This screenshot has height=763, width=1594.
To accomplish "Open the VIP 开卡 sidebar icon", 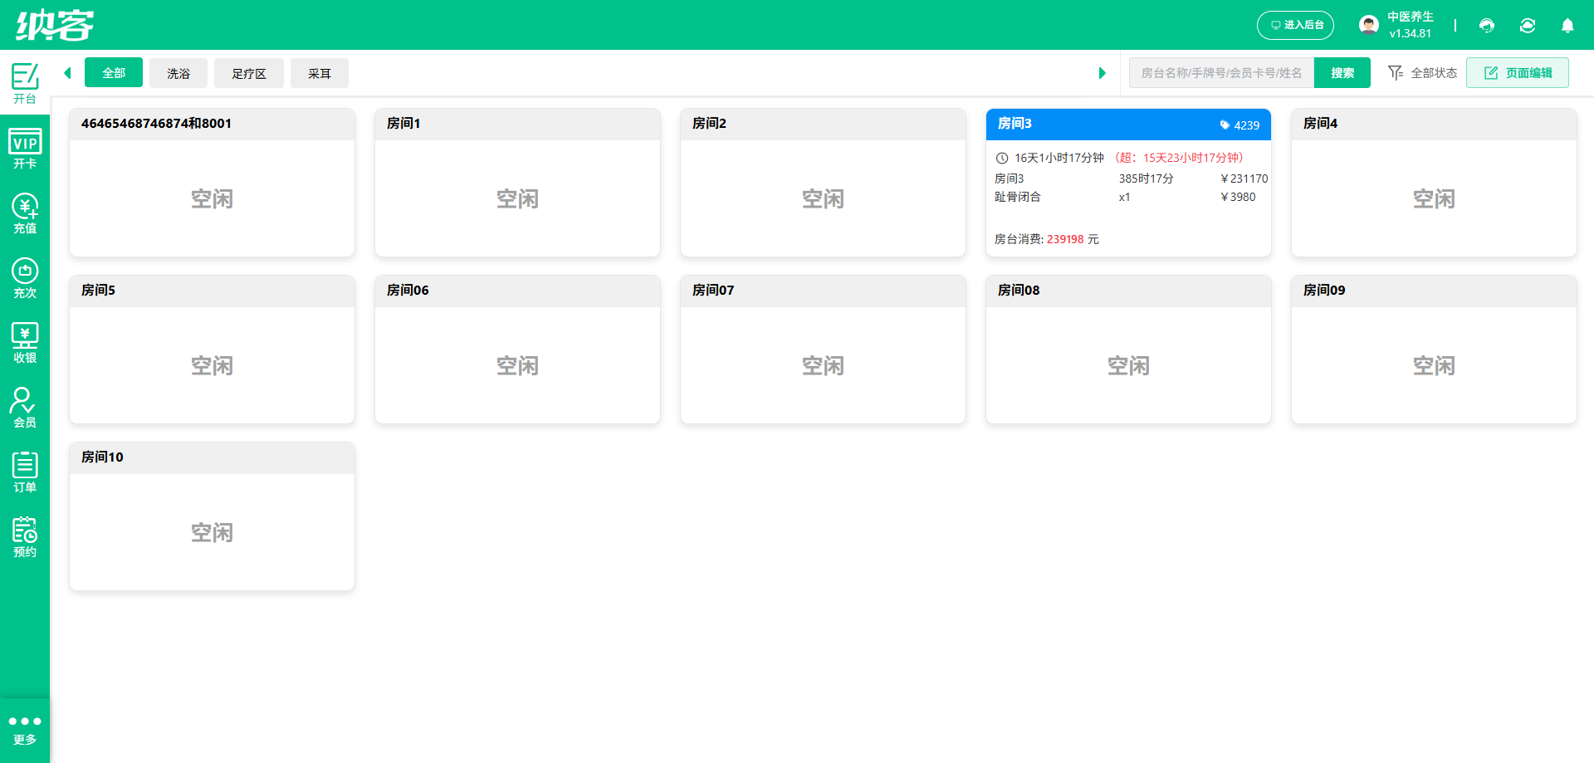I will (25, 149).
